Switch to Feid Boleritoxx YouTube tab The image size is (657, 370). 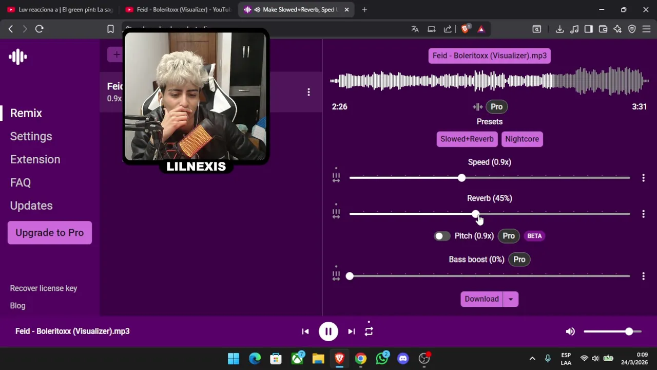pos(178,10)
